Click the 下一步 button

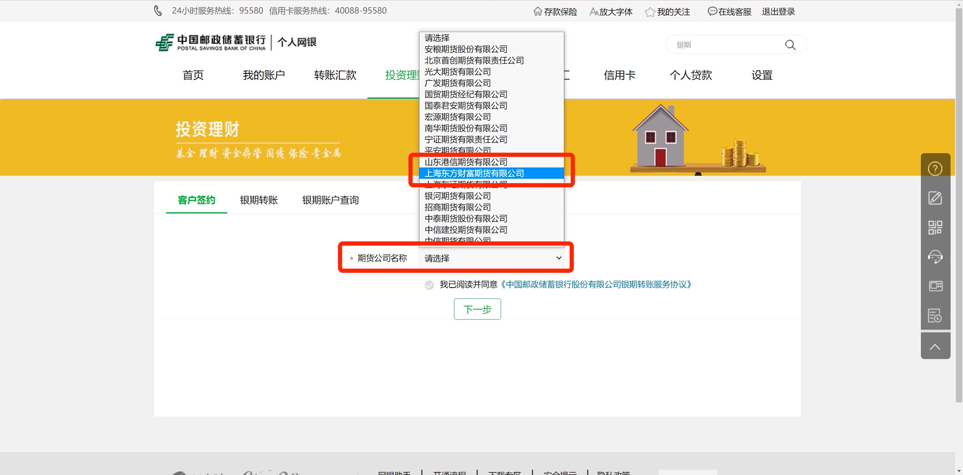pyautogui.click(x=477, y=309)
